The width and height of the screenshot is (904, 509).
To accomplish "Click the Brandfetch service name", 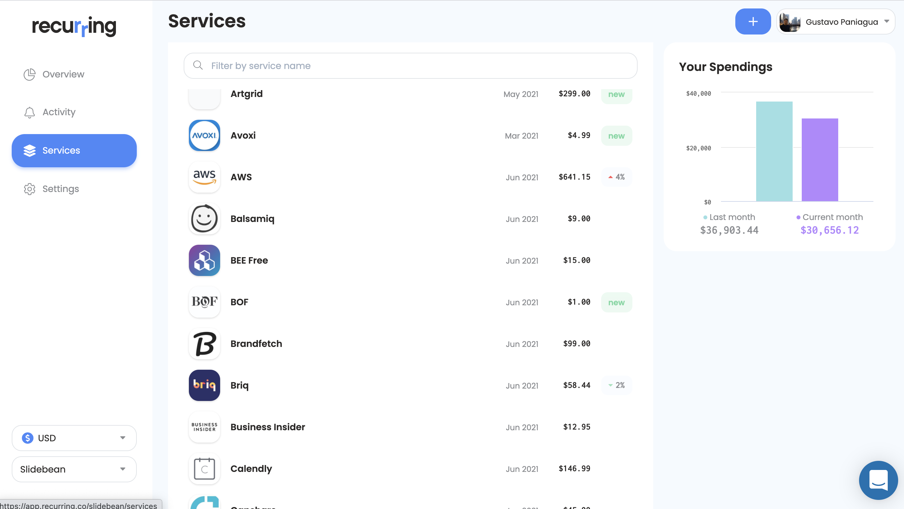I will pos(256,344).
